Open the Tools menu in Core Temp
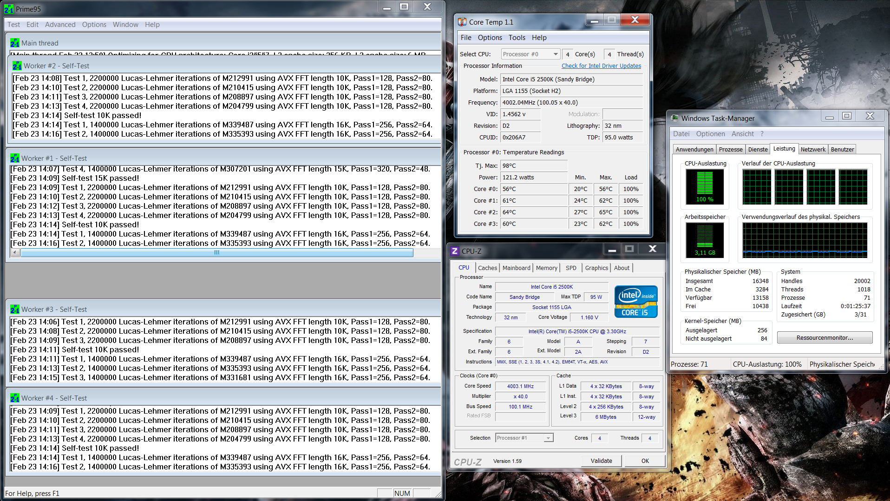The height and width of the screenshot is (501, 890). [x=517, y=38]
